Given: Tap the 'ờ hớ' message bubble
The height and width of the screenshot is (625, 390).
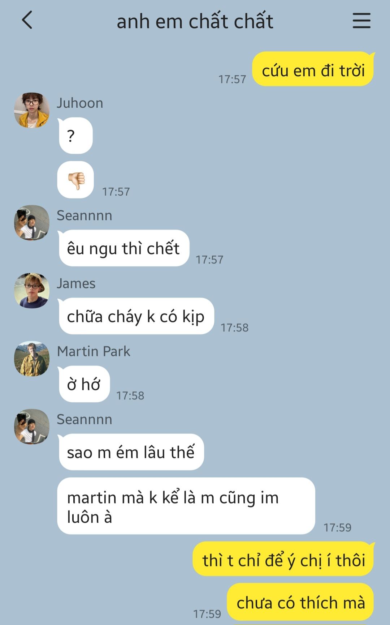Looking at the screenshot, I should 84,384.
